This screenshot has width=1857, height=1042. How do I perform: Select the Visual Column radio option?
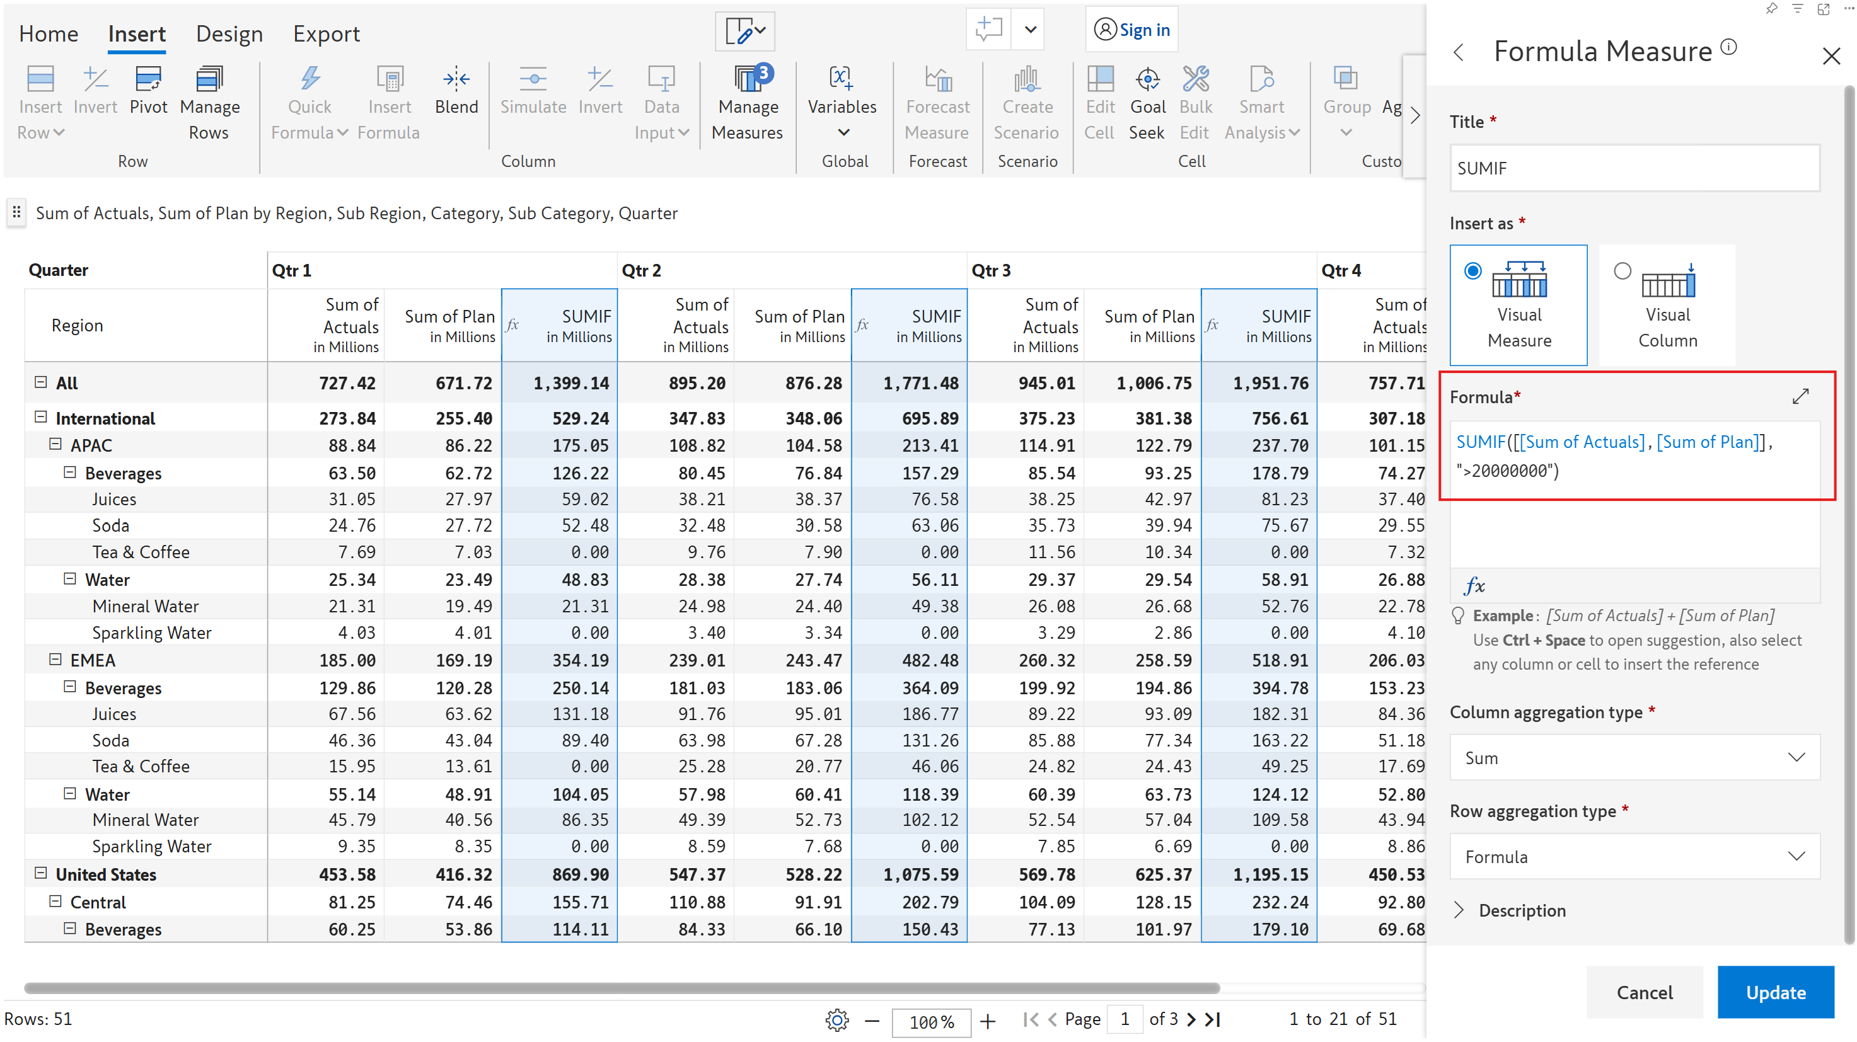point(1622,271)
